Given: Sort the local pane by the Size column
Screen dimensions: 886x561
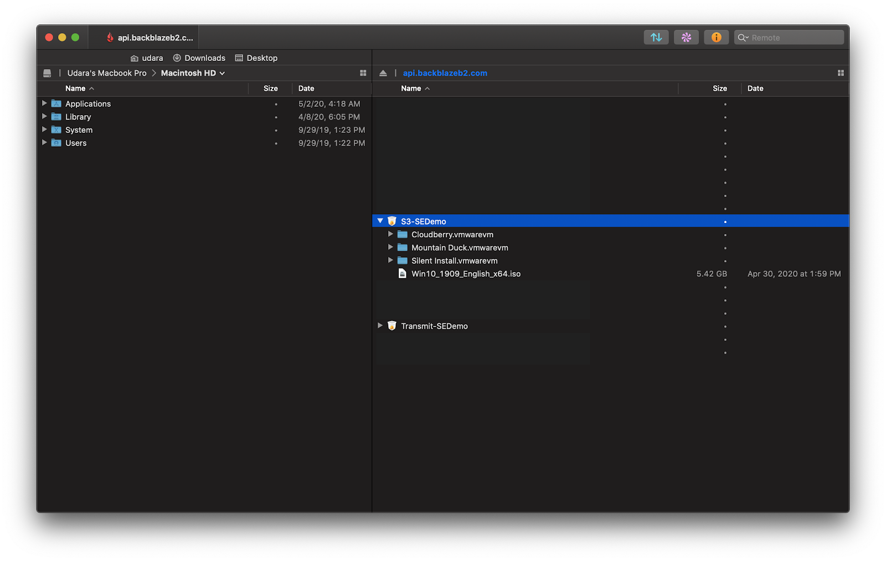Looking at the screenshot, I should 270,89.
